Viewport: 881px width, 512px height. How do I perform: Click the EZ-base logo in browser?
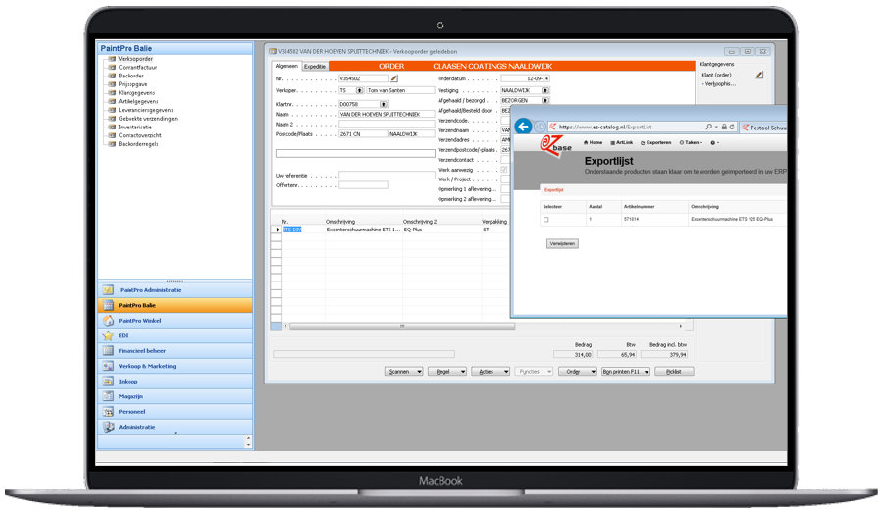(x=552, y=145)
